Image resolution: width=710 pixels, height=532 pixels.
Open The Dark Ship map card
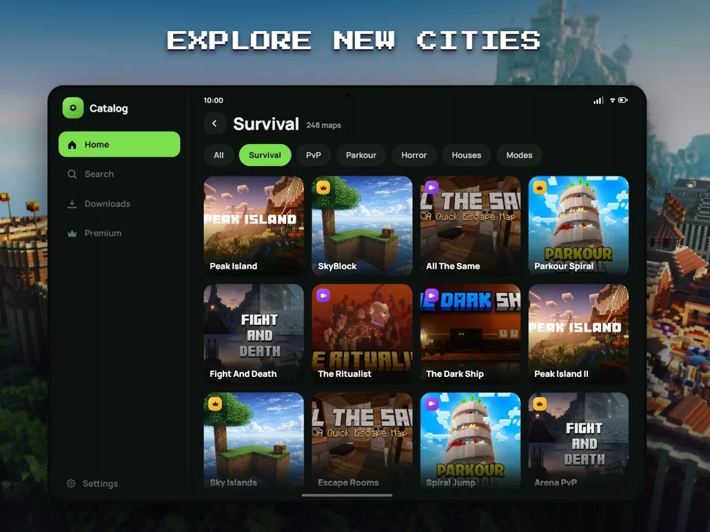pos(470,334)
